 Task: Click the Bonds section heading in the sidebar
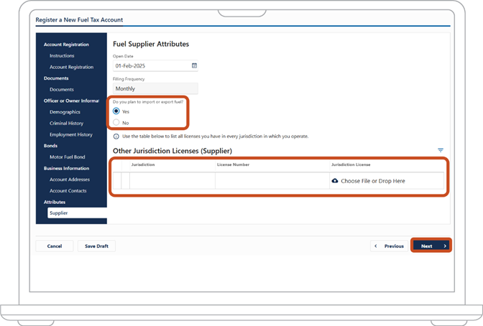50,146
